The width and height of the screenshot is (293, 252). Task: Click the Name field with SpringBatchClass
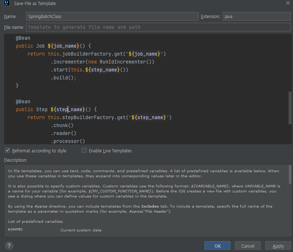(112, 16)
